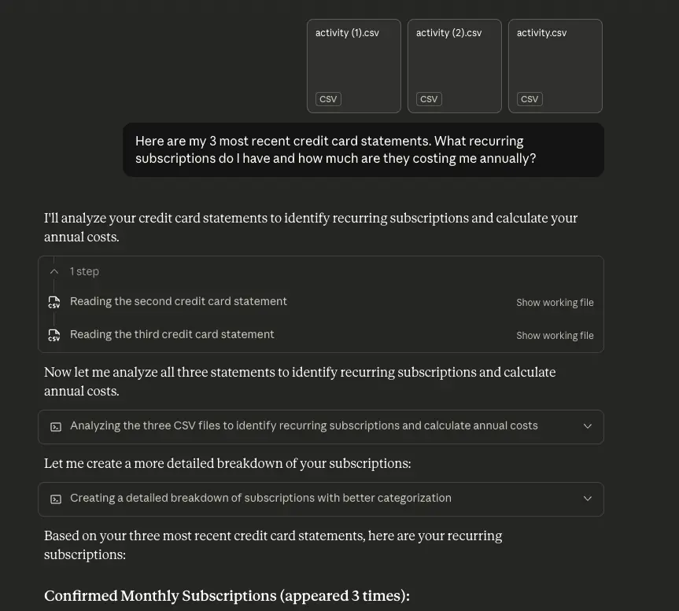Expand the Creating detailed breakdown chevron
The image size is (679, 611).
point(587,499)
